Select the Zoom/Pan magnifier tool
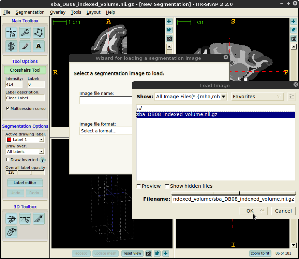The width and height of the screenshot is (299, 259). 25,33
